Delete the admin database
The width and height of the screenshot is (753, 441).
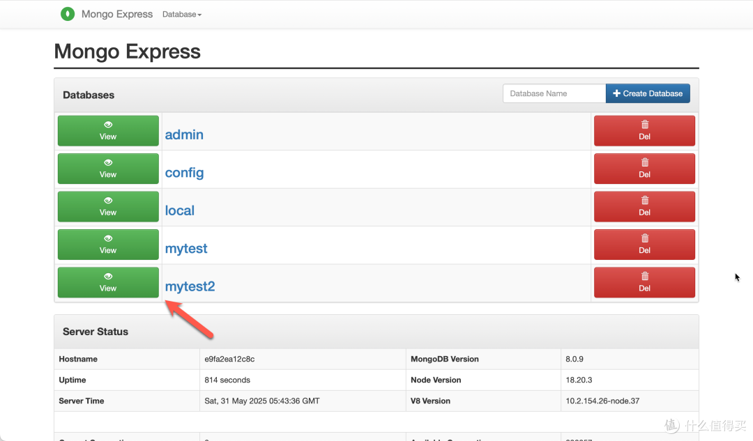pyautogui.click(x=644, y=130)
